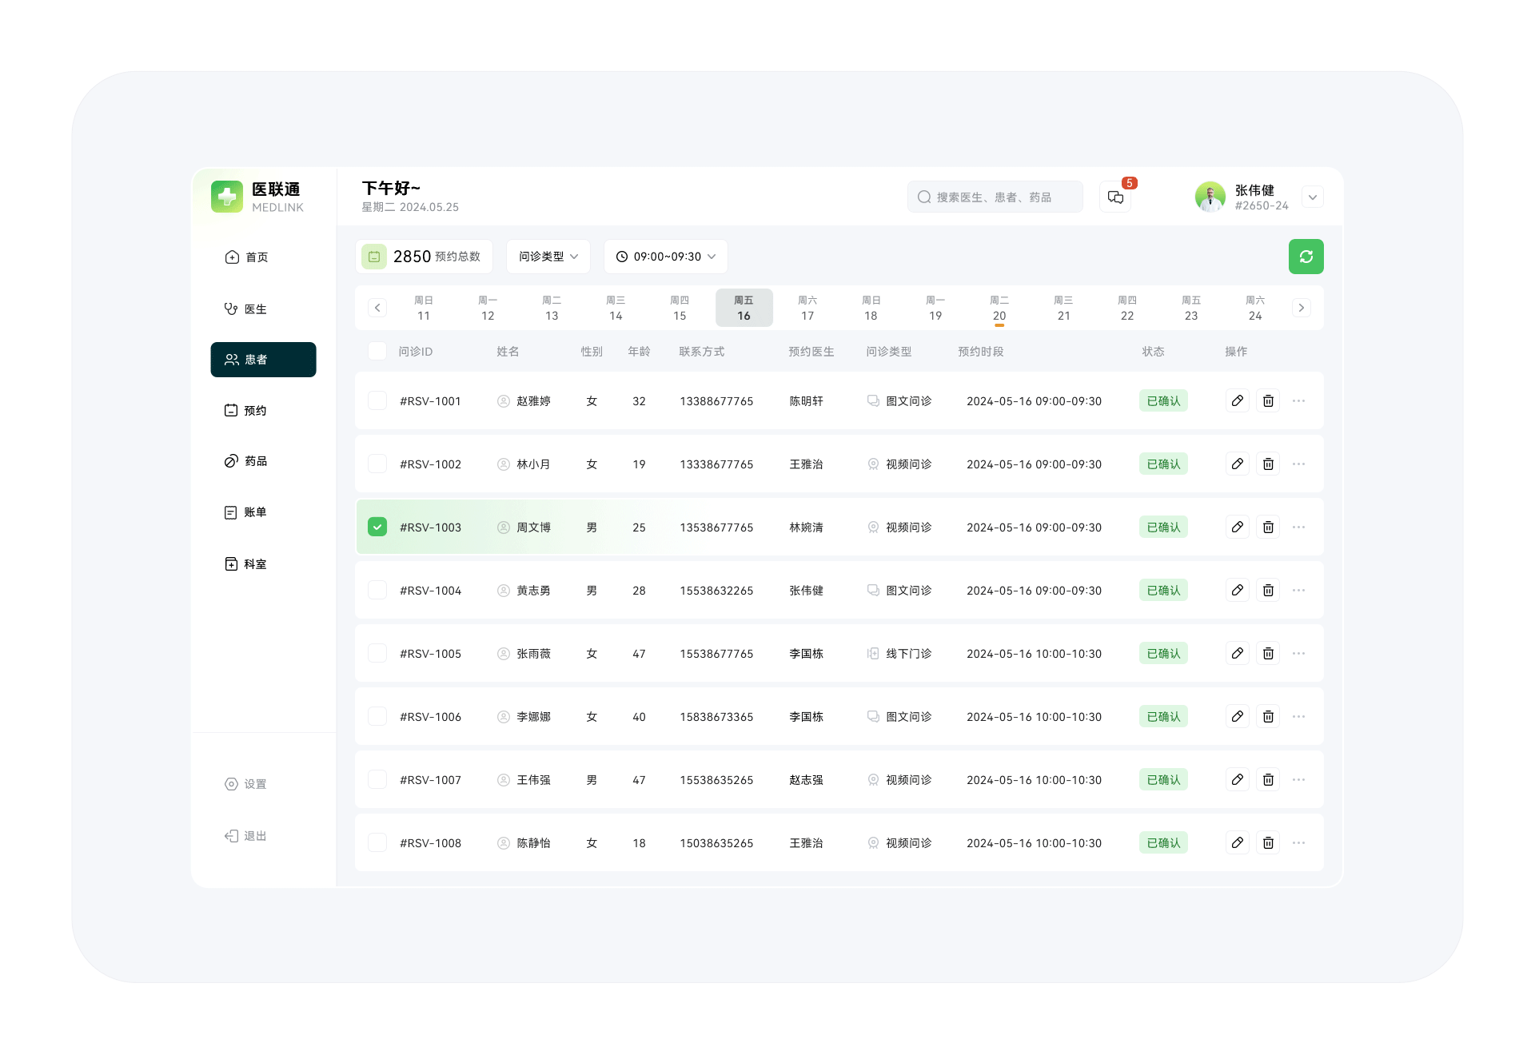Select date 周五 16 tab
Screen dimensions: 1535x1055
[x=744, y=308]
